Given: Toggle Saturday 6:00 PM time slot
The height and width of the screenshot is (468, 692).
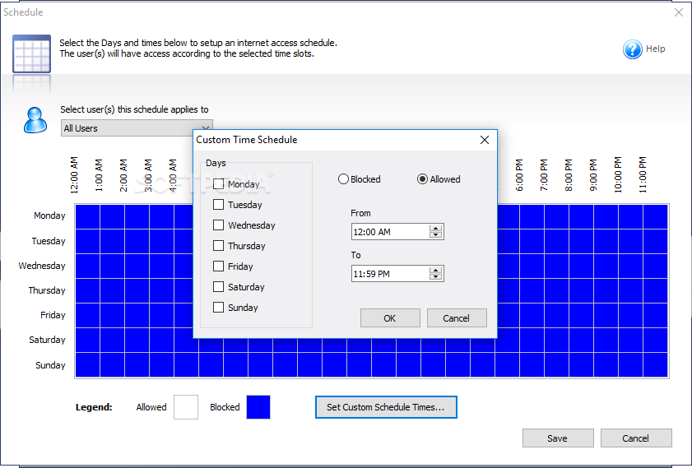Looking at the screenshot, I should (x=532, y=340).
